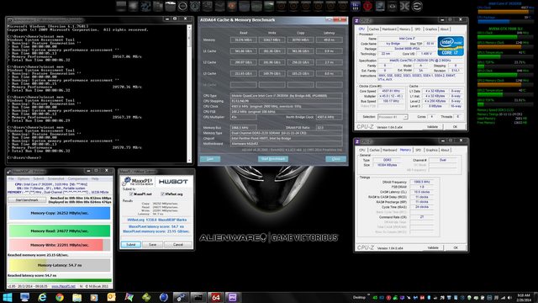The width and height of the screenshot is (538, 303).
Task: Open the media player taskbar icon
Action: (94, 297)
